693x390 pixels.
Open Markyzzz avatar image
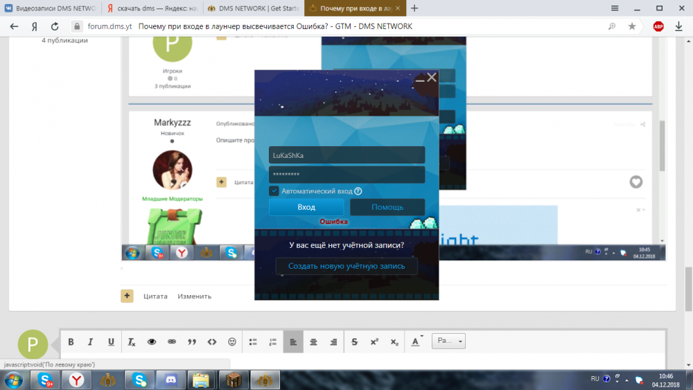coord(173,170)
